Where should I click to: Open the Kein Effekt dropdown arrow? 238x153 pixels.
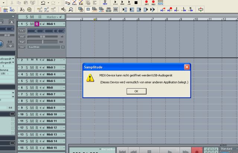pyautogui.click(x=63, y=47)
